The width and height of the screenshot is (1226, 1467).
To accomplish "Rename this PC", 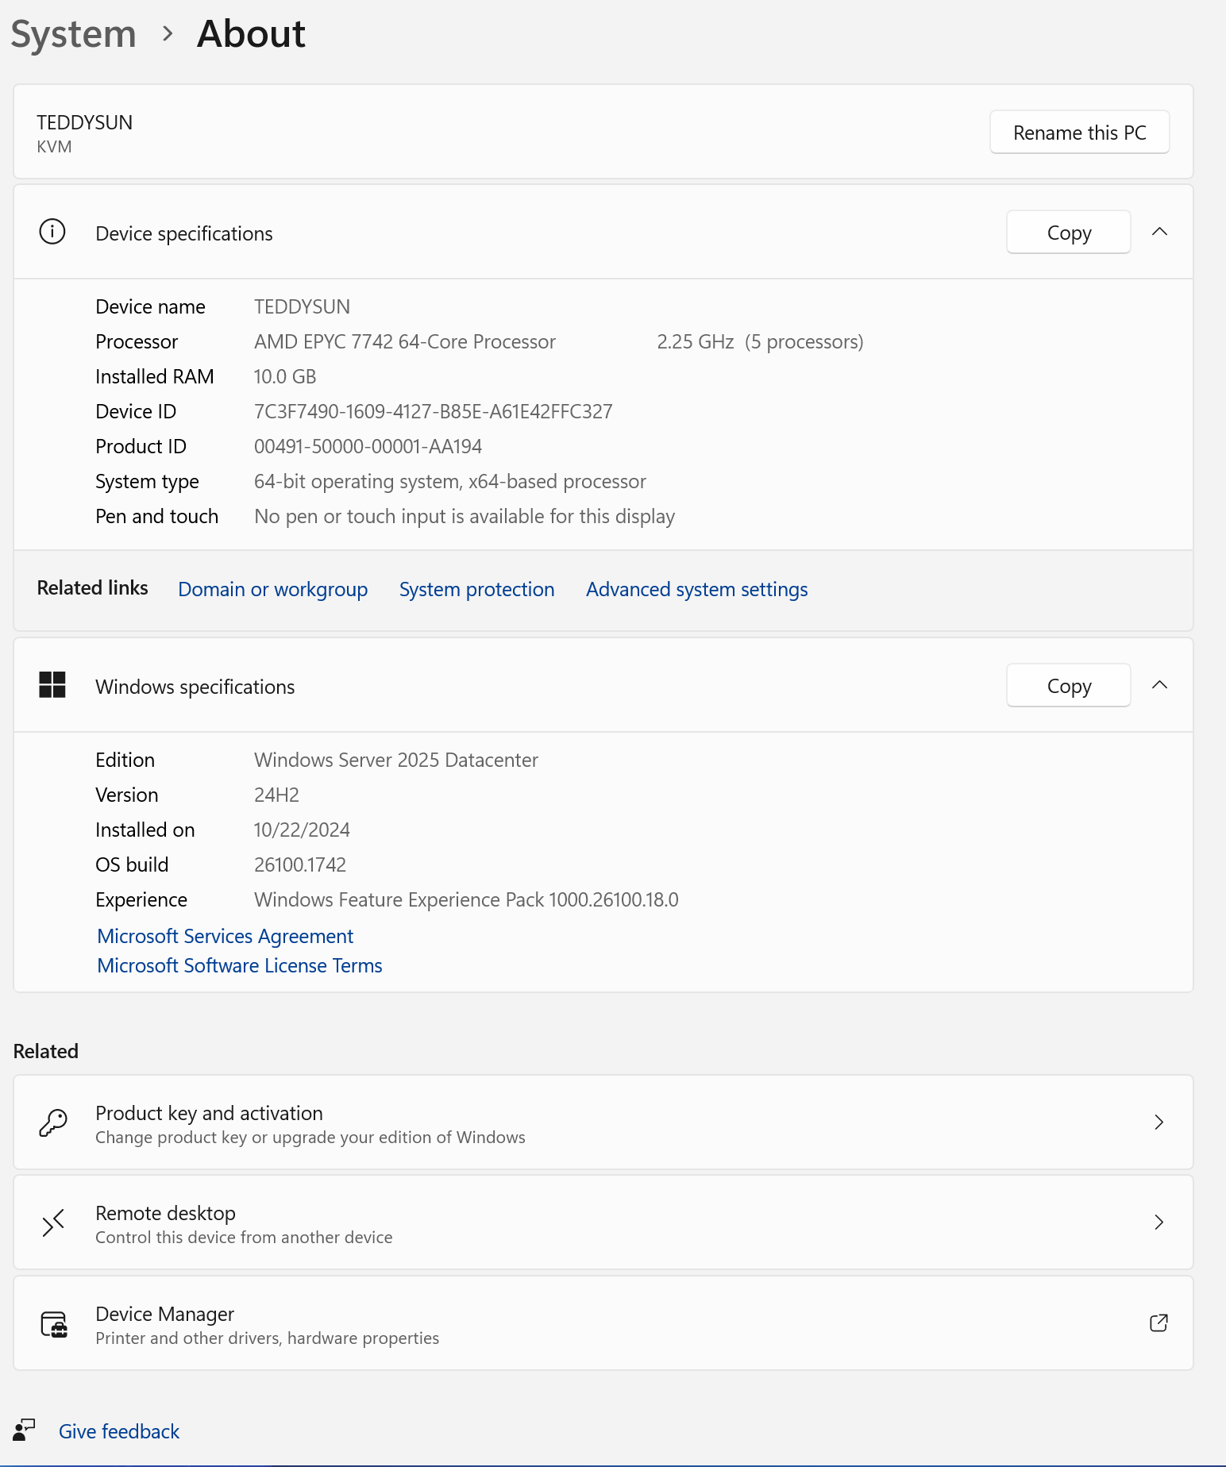I will pyautogui.click(x=1080, y=133).
